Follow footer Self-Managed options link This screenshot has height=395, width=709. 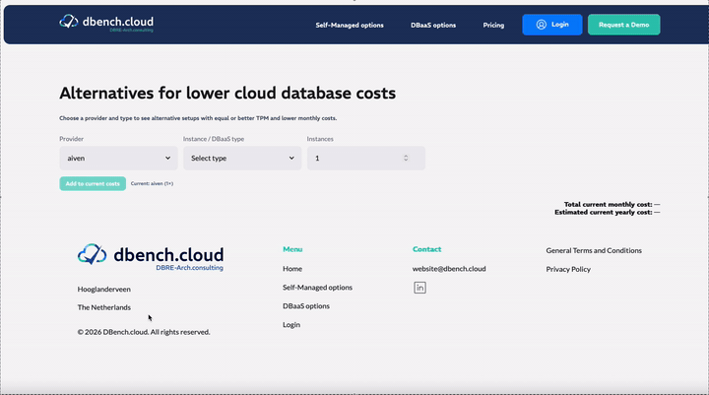(317, 288)
